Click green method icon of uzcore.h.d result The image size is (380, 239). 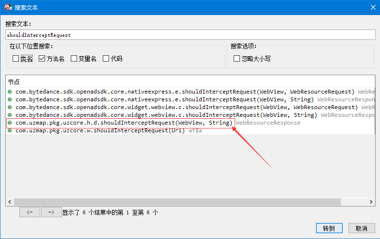pos(10,123)
